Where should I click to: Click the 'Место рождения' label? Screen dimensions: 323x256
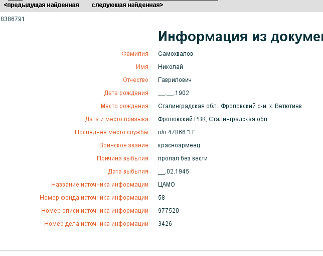[124, 106]
